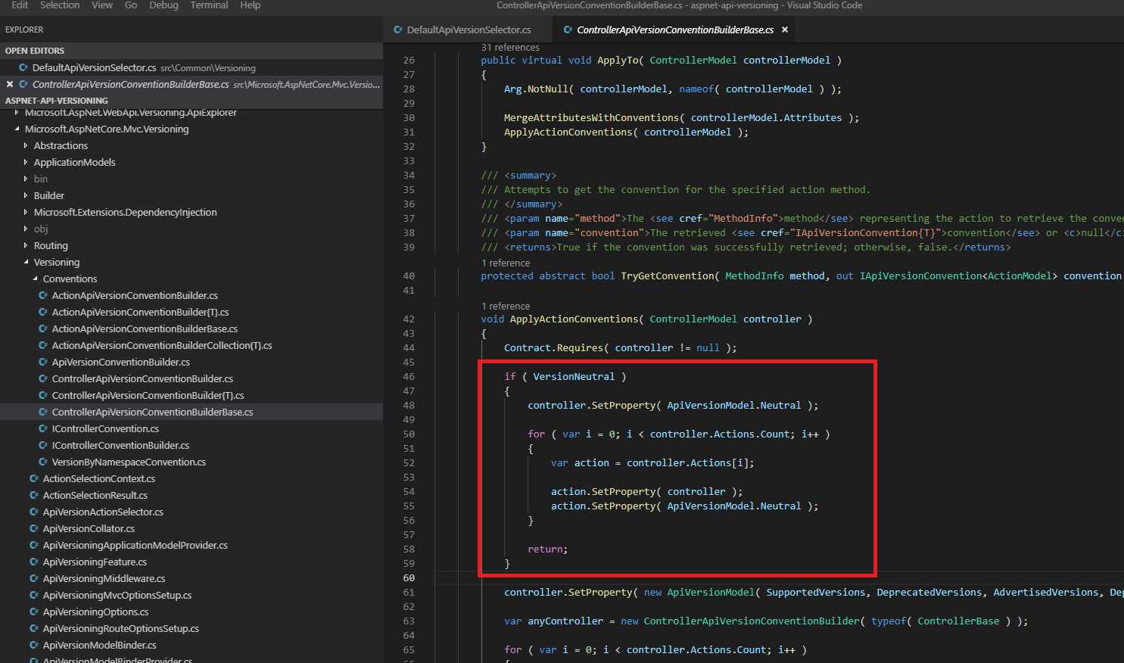Collapse Microsoft.AspNetCore.Mvc.Versioning folder arrow

17,129
